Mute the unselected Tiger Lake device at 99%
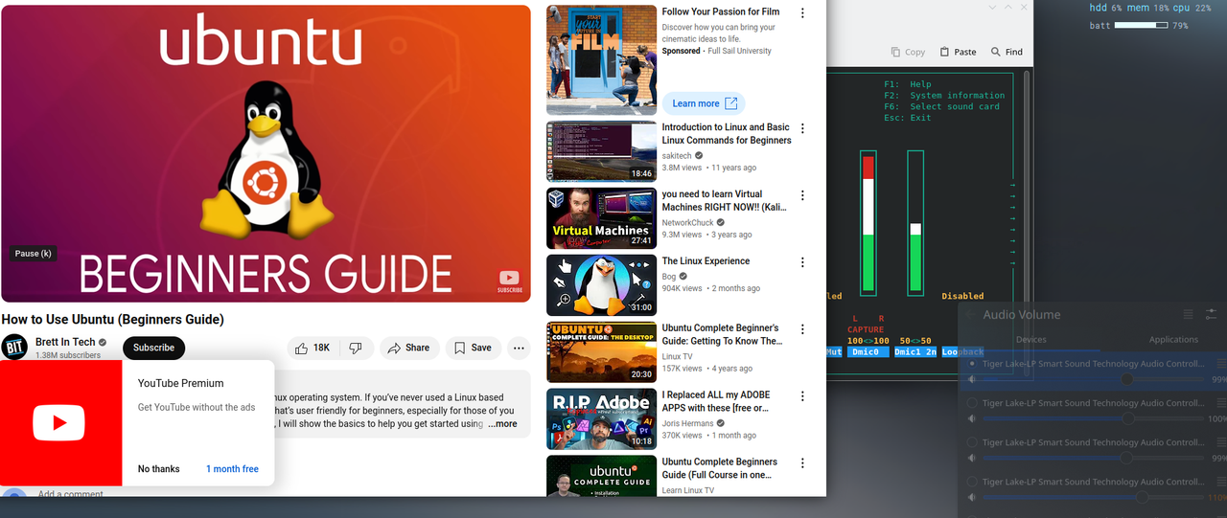The image size is (1227, 518). [973, 458]
